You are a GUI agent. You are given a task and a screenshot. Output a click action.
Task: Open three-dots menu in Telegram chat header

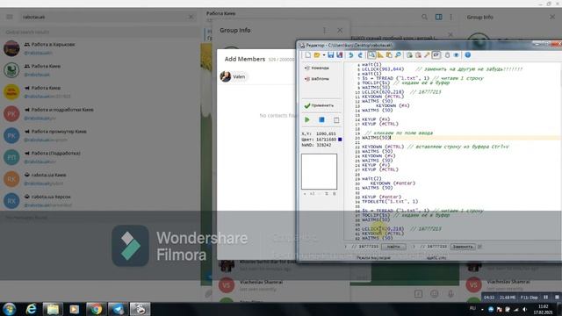[450, 17]
